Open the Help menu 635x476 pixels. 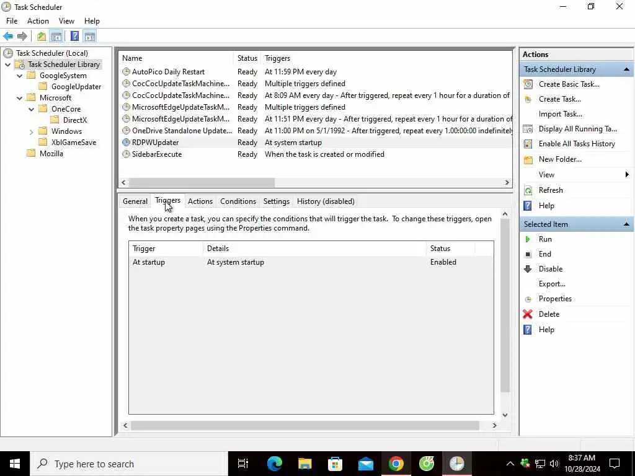[92, 21]
